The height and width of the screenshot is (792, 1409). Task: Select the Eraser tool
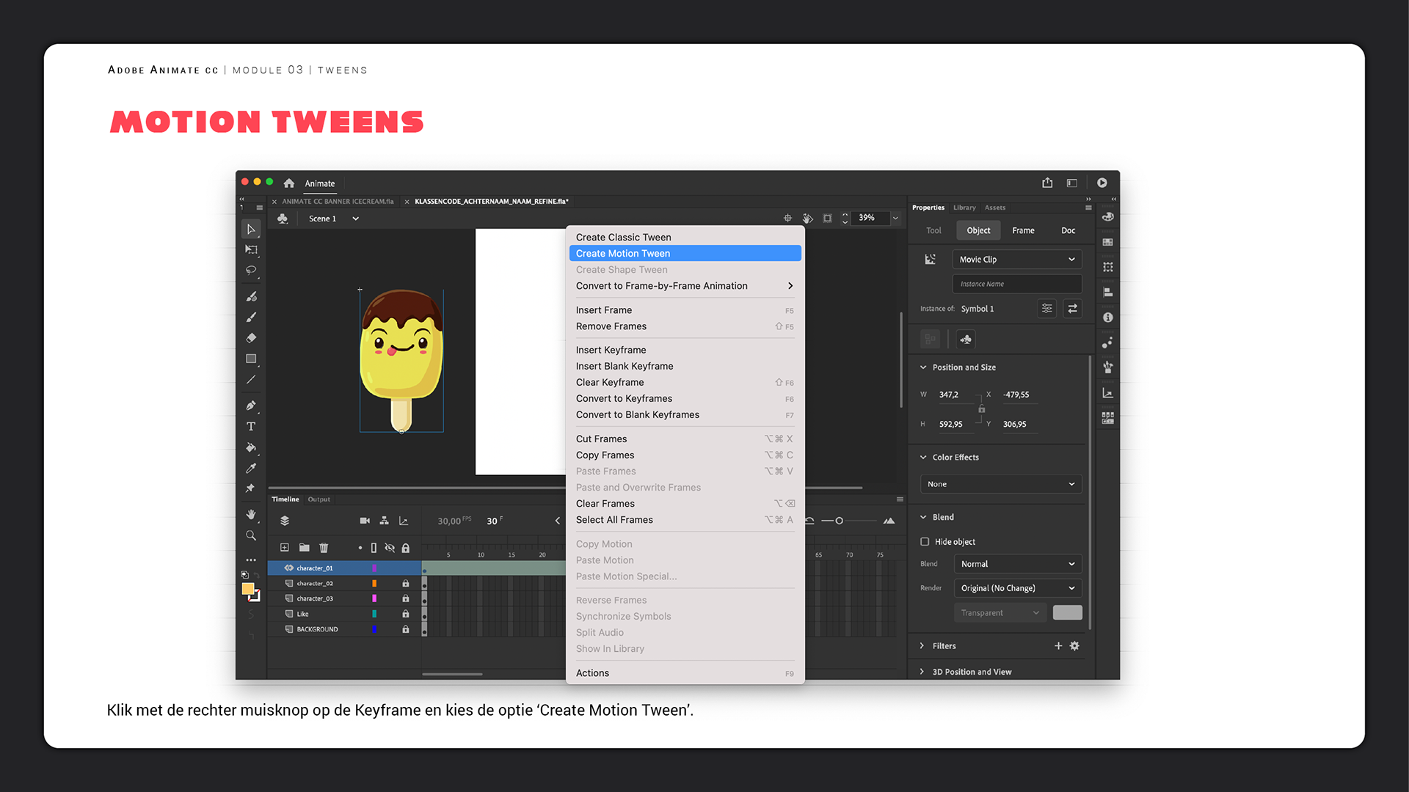(x=251, y=338)
